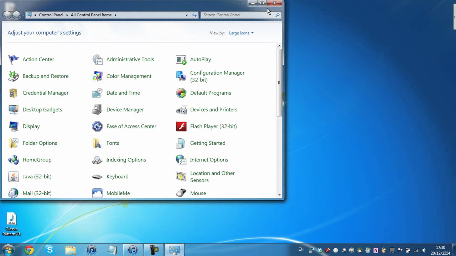Open Configuration Manager (32-bit)
The width and height of the screenshot is (456, 256).
[x=210, y=76]
